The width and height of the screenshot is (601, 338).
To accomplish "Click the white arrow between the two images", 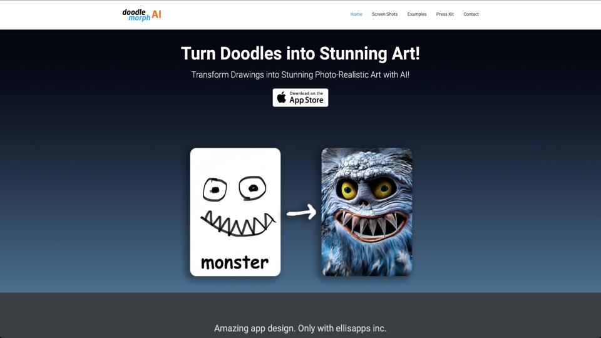I will tap(301, 212).
